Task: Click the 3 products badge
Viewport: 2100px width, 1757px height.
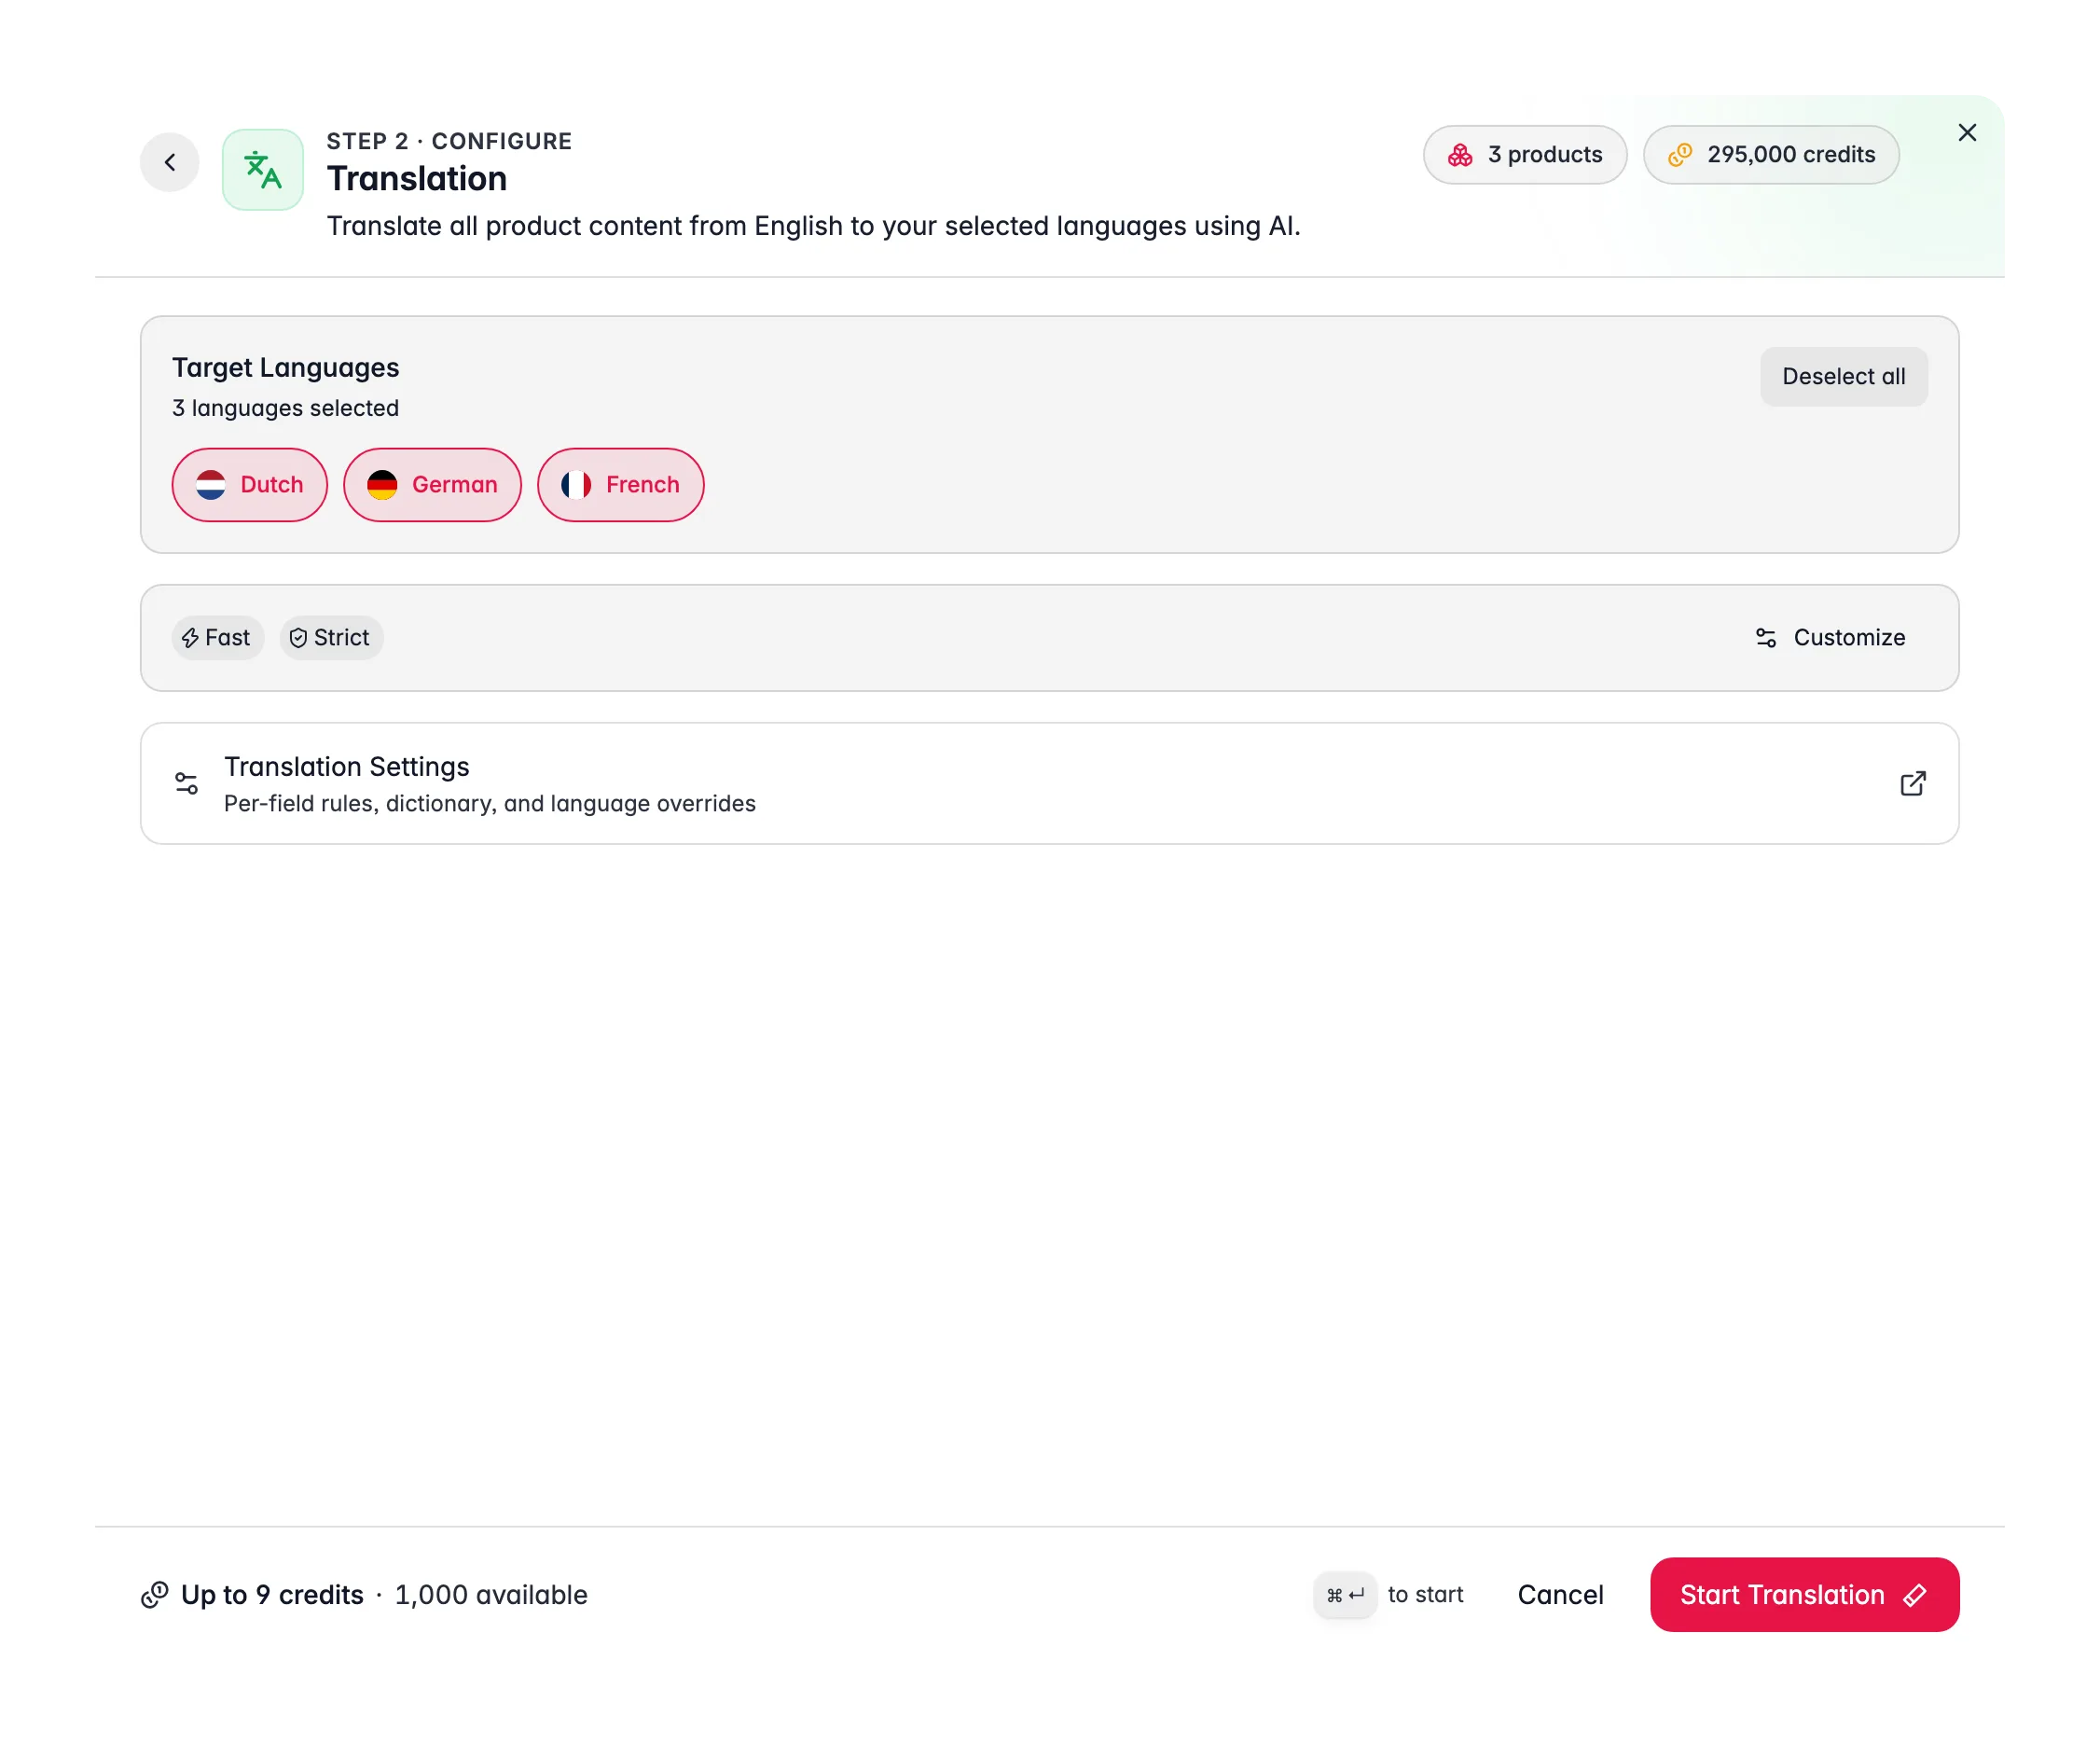Action: [x=1524, y=155]
